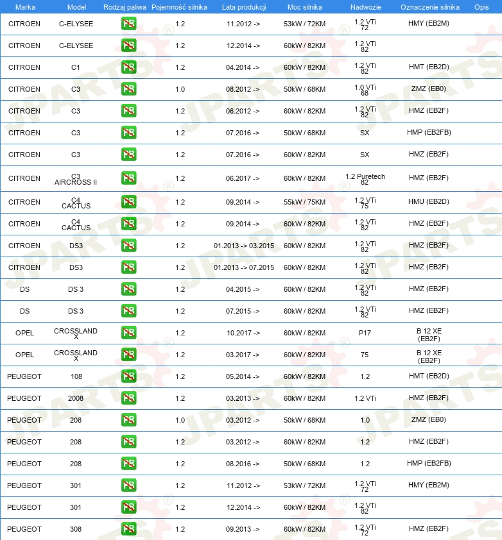
Task: Click ZMZ (EB0) in Citroen C3 row
Action: click(x=429, y=89)
